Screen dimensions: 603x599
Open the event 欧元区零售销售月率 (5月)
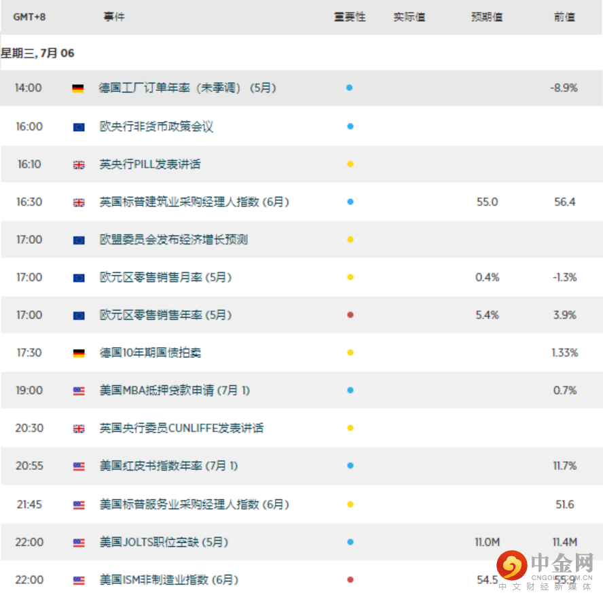166,277
